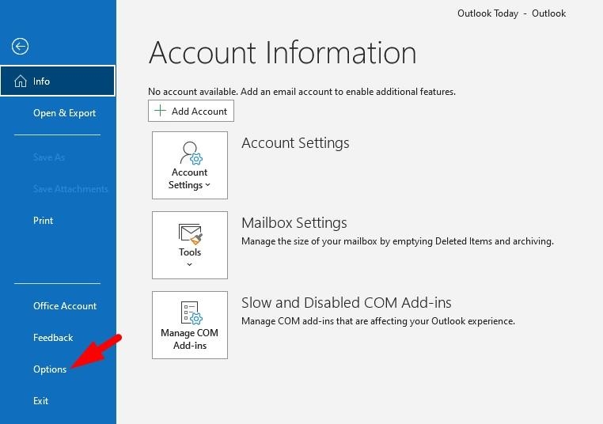The image size is (603, 424).
Task: Open the Feedback page
Action: (53, 338)
